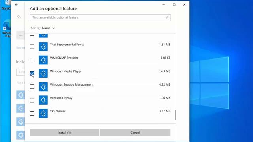Click the XPS Viewer feature icon

click(43, 114)
